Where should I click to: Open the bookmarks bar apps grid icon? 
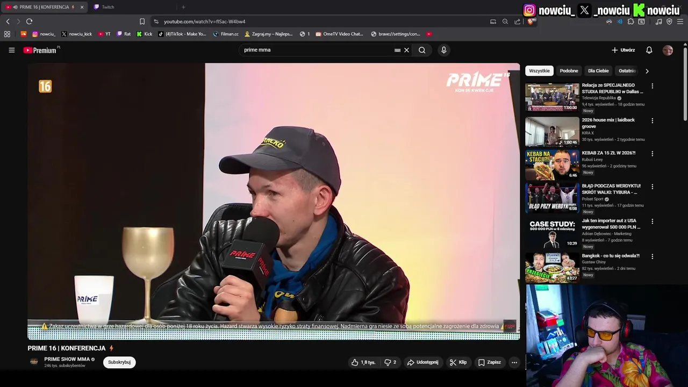click(7, 34)
